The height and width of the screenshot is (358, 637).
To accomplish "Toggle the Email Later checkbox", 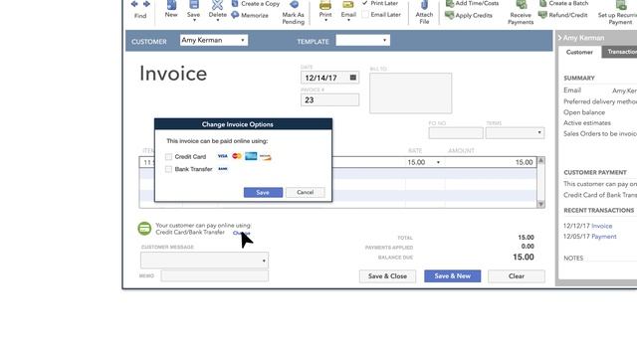I will [x=365, y=15].
